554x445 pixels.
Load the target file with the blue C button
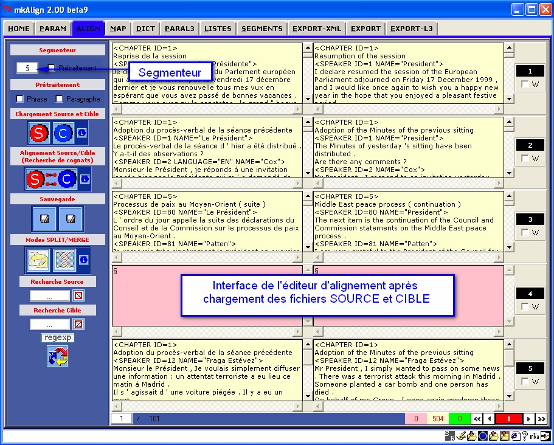pyautogui.click(x=64, y=133)
